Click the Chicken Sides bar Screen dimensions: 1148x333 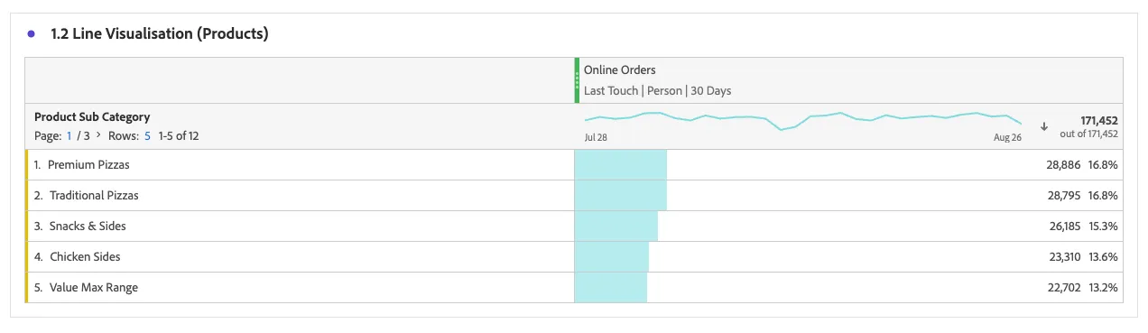click(x=612, y=257)
